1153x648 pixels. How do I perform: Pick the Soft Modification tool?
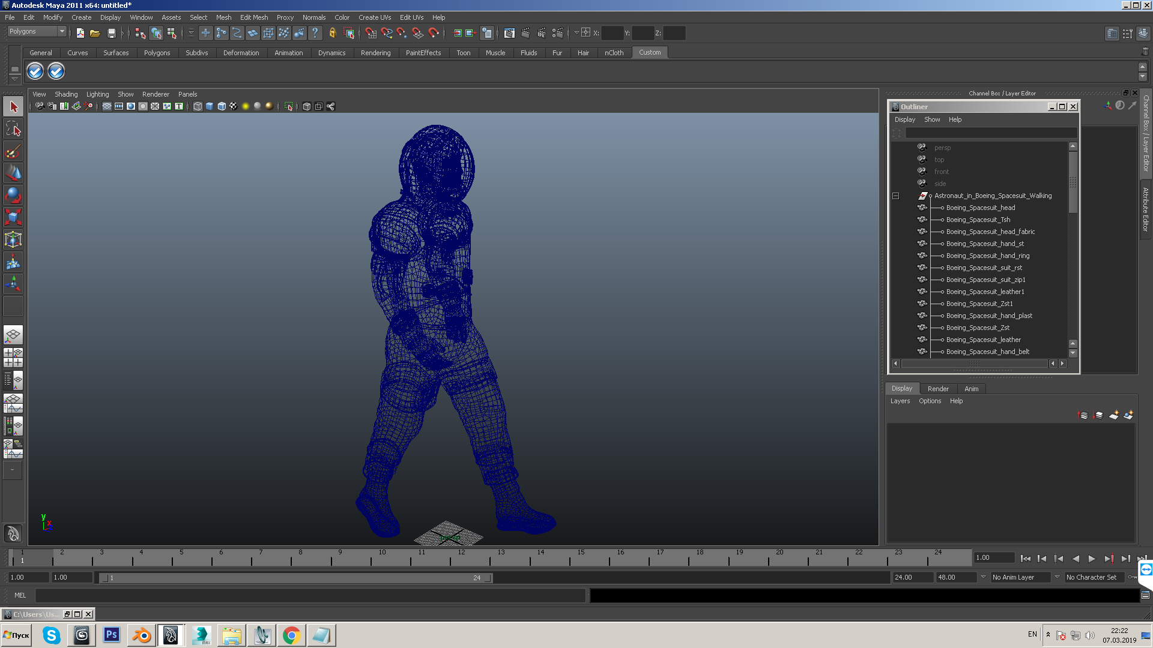tap(13, 262)
